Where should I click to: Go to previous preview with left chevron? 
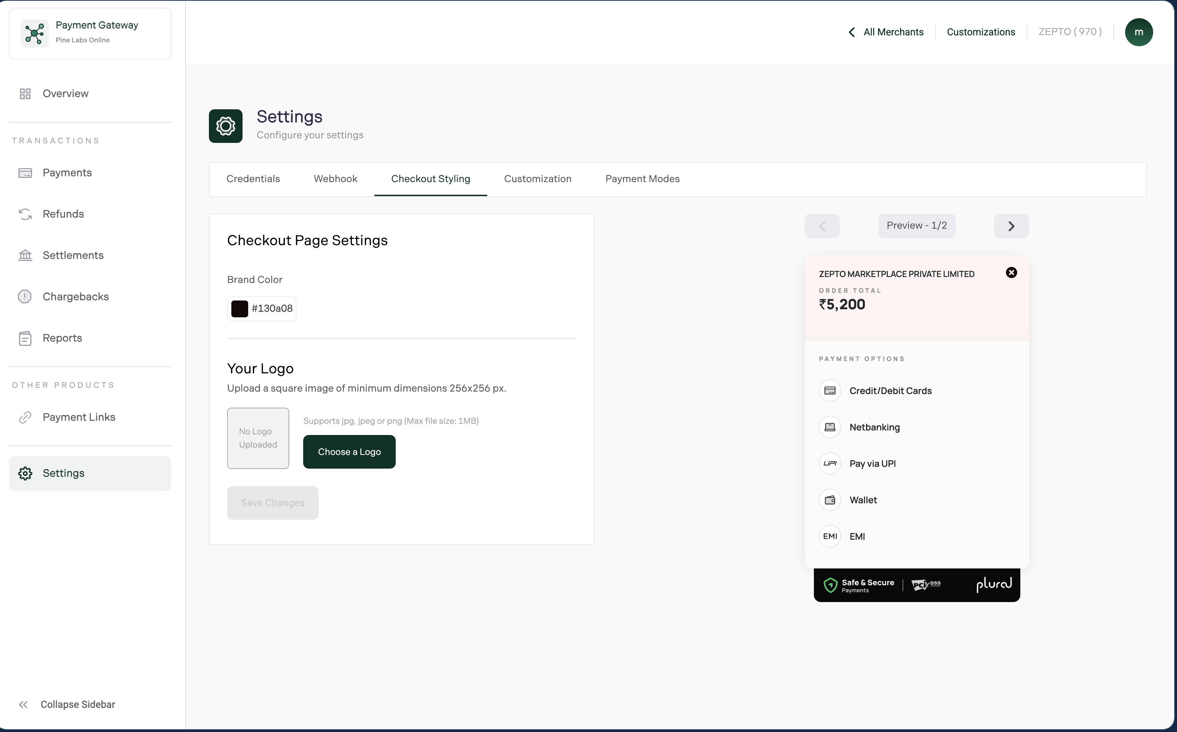(x=822, y=226)
